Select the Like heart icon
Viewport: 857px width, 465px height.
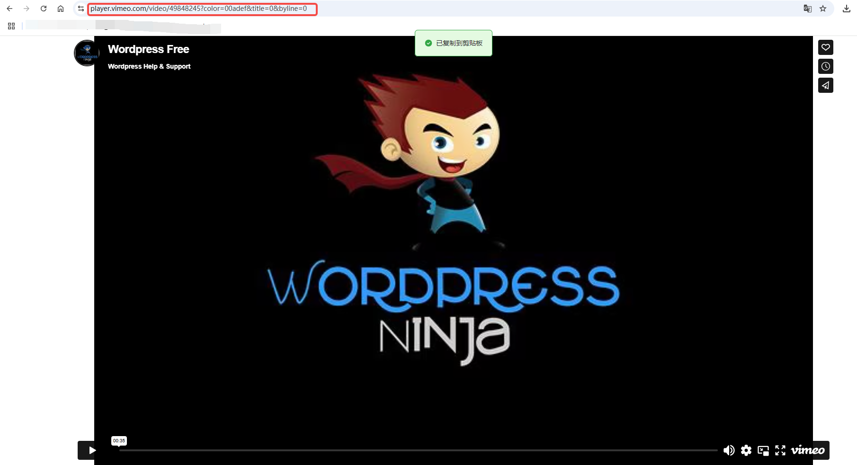coord(826,47)
